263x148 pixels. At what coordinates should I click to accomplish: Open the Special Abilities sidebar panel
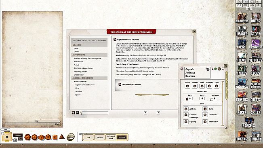(255, 83)
